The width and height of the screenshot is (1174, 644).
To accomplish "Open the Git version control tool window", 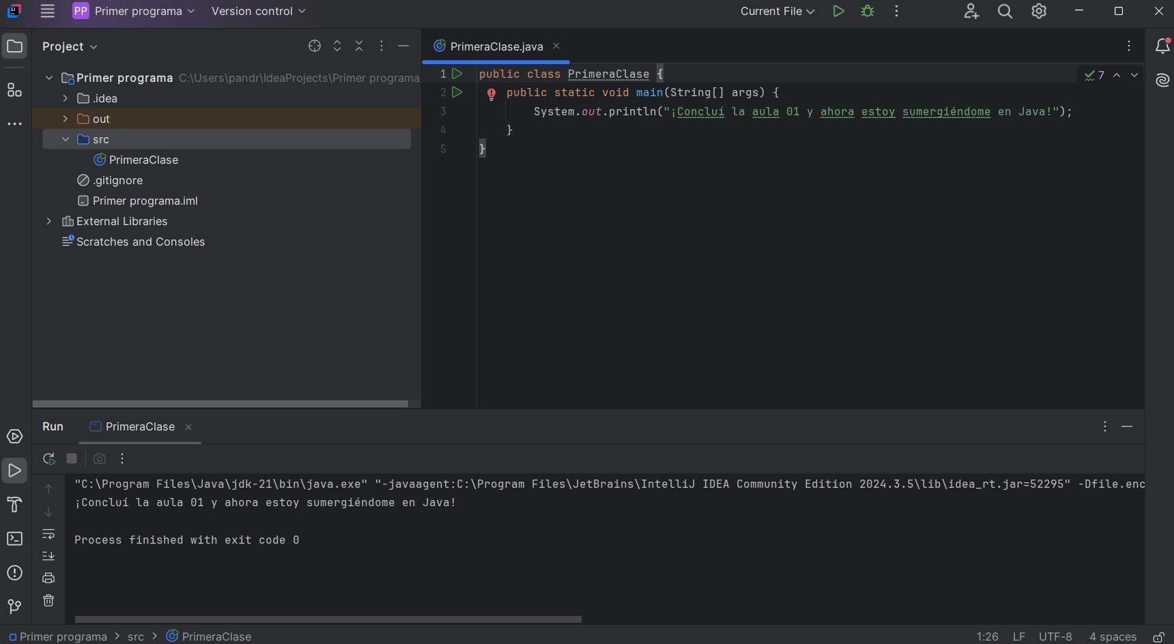I will [14, 606].
